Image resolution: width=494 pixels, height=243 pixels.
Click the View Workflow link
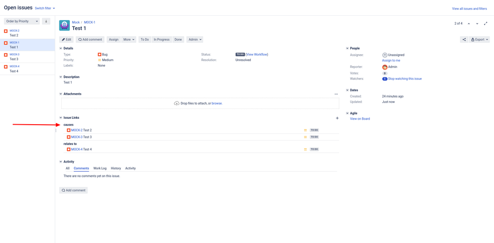(x=257, y=54)
